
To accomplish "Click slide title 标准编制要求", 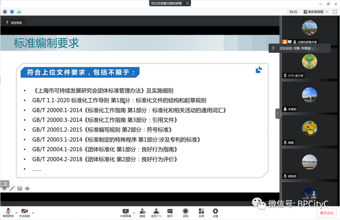I will coord(46,43).
